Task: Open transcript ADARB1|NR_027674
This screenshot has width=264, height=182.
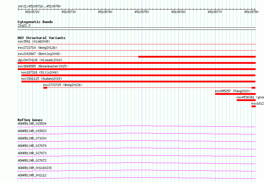Action: click(32, 146)
